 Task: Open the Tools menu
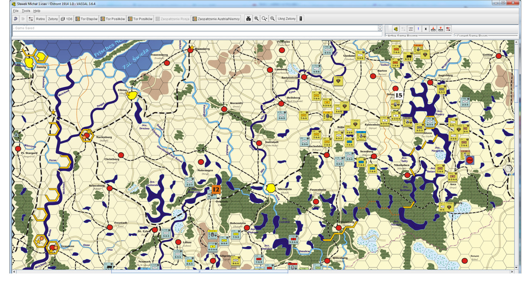point(26,11)
